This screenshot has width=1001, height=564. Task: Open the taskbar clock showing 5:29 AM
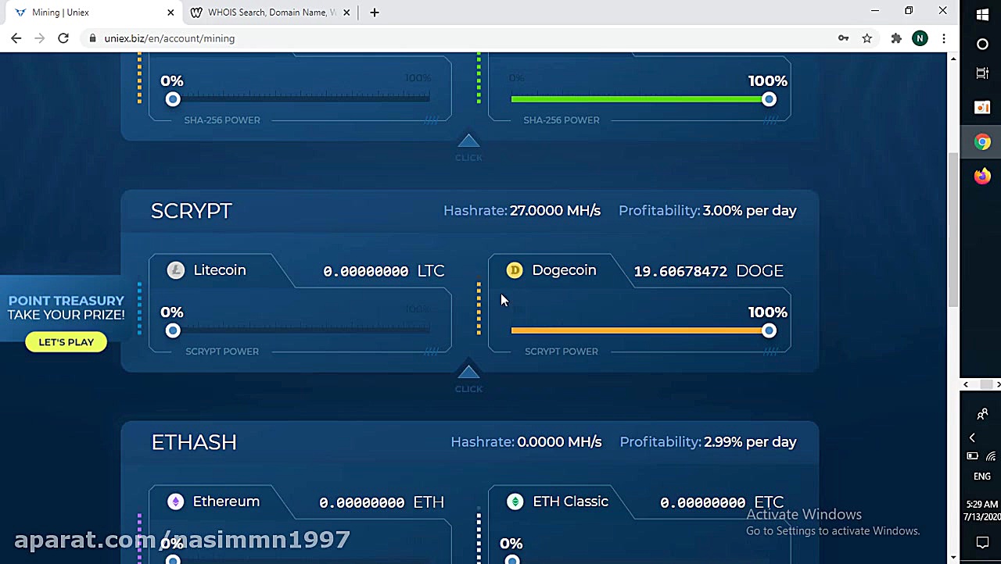(982, 510)
